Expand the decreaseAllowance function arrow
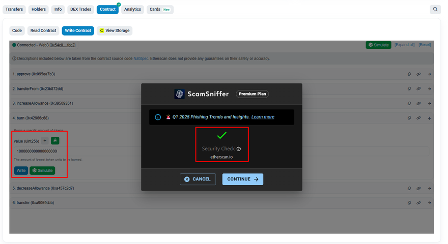Image resolution: width=448 pixels, height=244 pixels. click(x=429, y=189)
